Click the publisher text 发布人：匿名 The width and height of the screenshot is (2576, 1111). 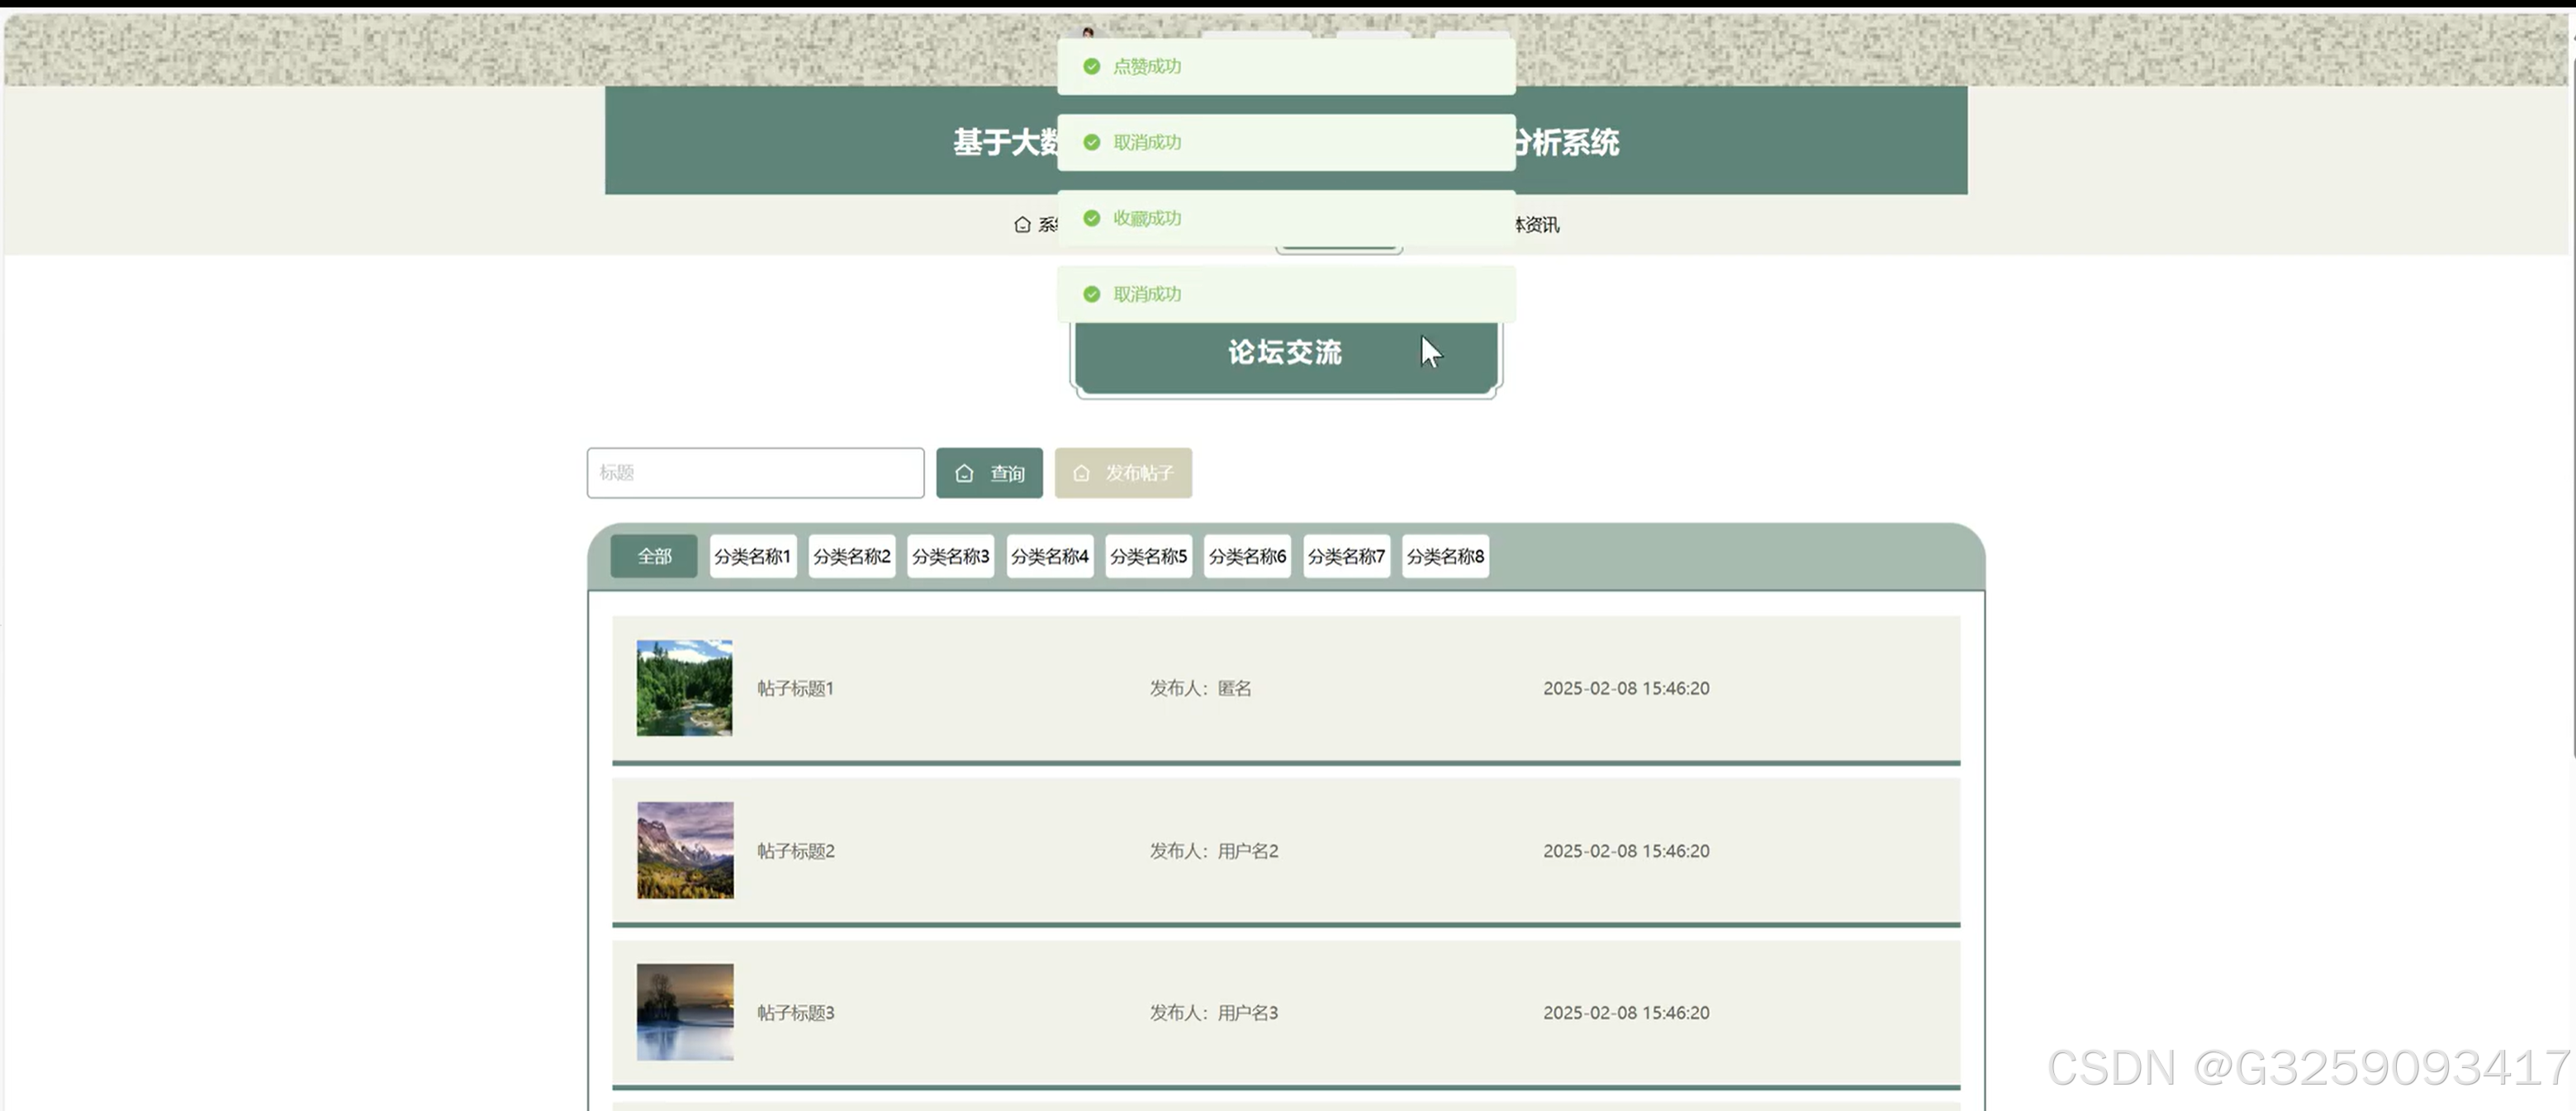[x=1200, y=688]
